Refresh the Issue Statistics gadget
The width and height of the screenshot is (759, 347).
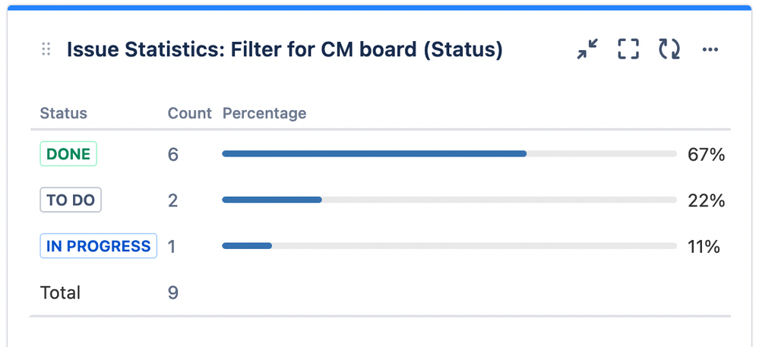(x=669, y=50)
